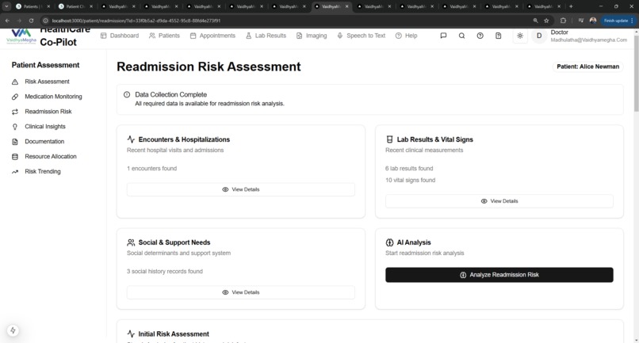This screenshot has height=343, width=639.
Task: Click Analyze Readmission Risk button
Action: (499, 275)
